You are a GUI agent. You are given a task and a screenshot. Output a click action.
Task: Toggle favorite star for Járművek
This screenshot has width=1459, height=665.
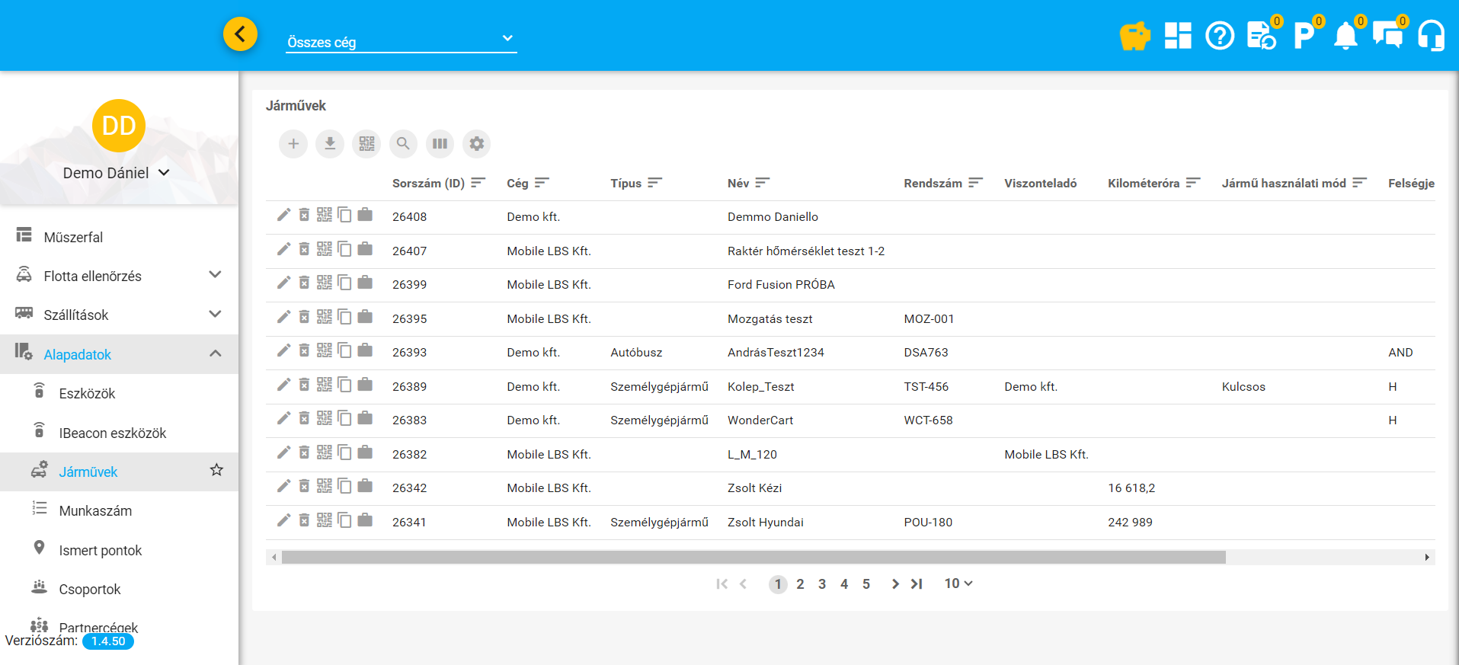(x=216, y=470)
